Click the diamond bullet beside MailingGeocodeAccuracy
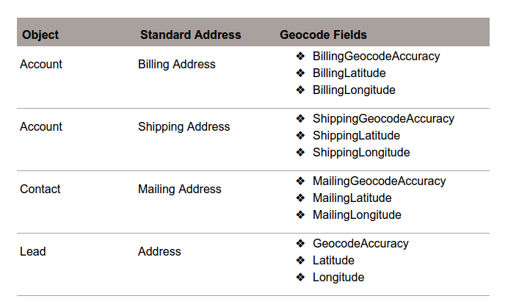Image resolution: width=508 pixels, height=307 pixels. 300,181
